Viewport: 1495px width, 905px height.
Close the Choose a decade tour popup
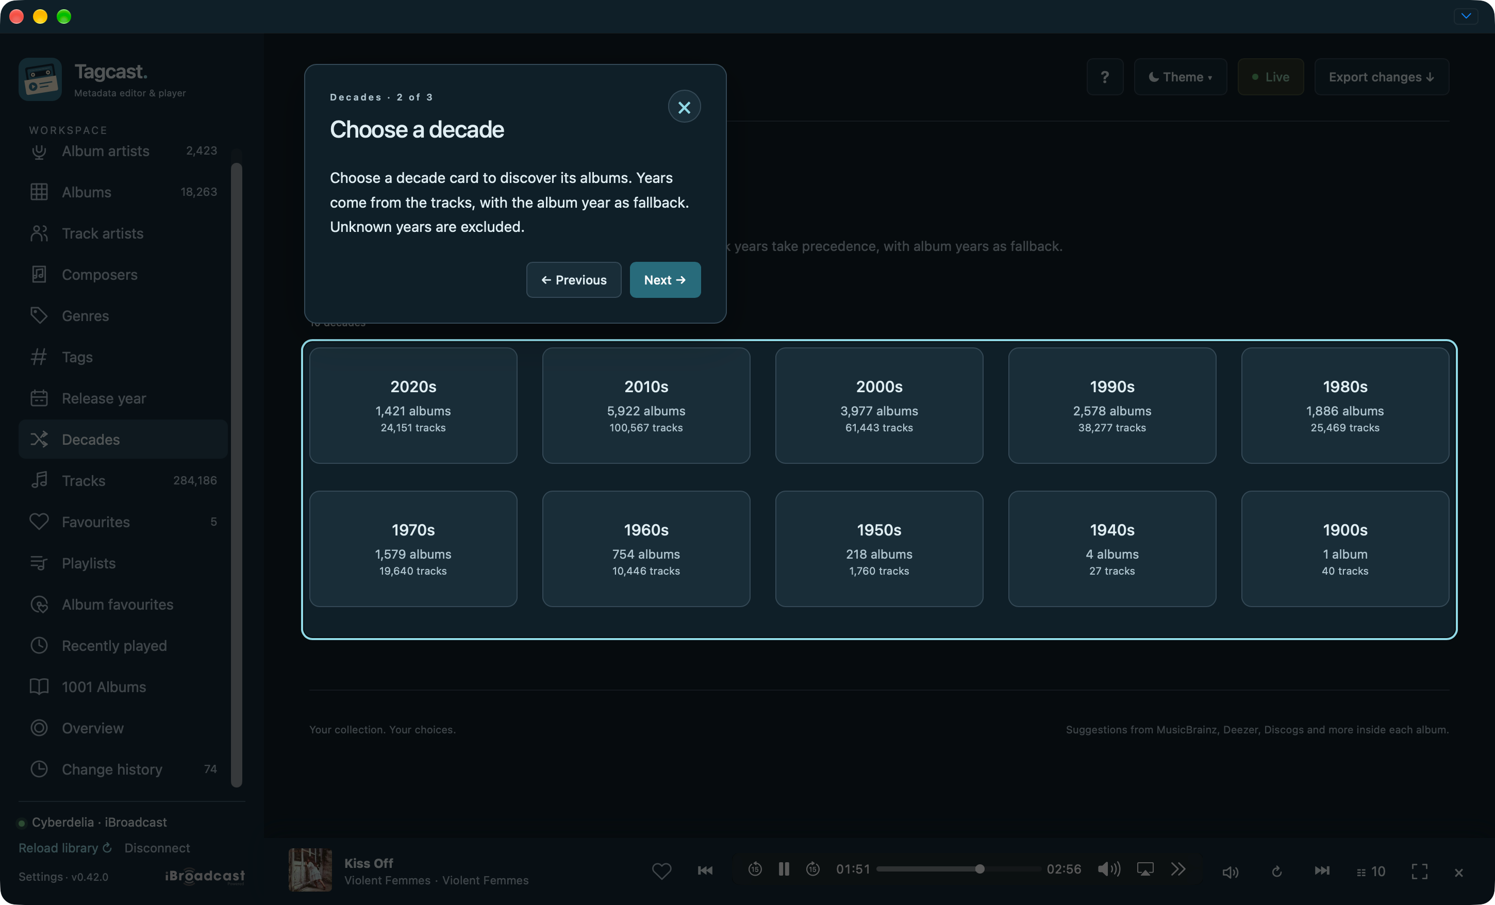[x=684, y=107]
